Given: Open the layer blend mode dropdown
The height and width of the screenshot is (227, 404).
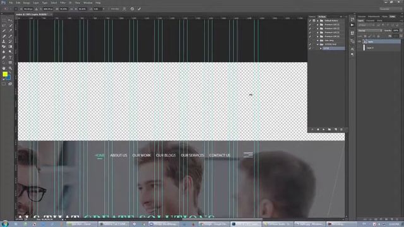Looking at the screenshot, I should (x=370, y=31).
